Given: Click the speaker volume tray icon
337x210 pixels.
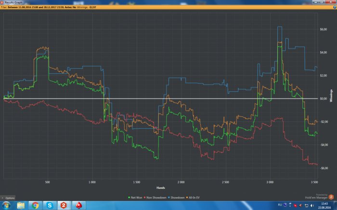Looking at the screenshot, I should coord(312,206).
